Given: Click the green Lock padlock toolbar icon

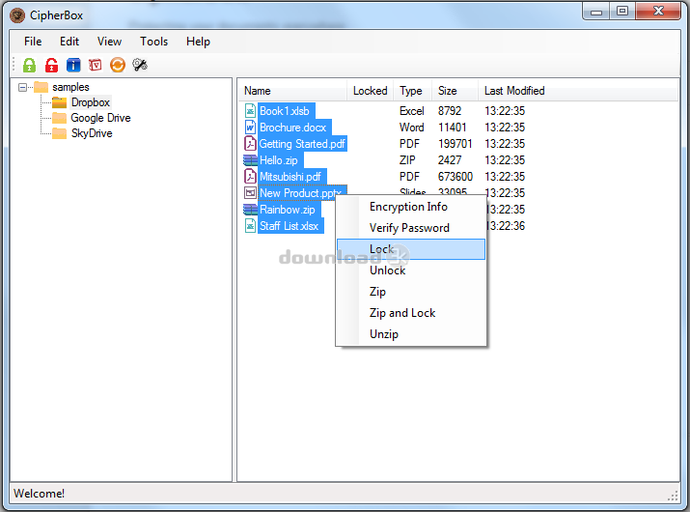Looking at the screenshot, I should tap(29, 65).
